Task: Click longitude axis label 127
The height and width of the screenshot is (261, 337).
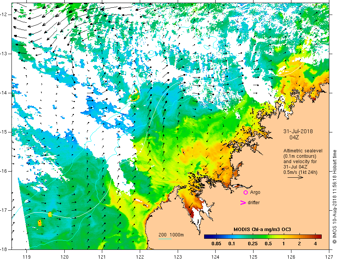Action: tap(329, 257)
